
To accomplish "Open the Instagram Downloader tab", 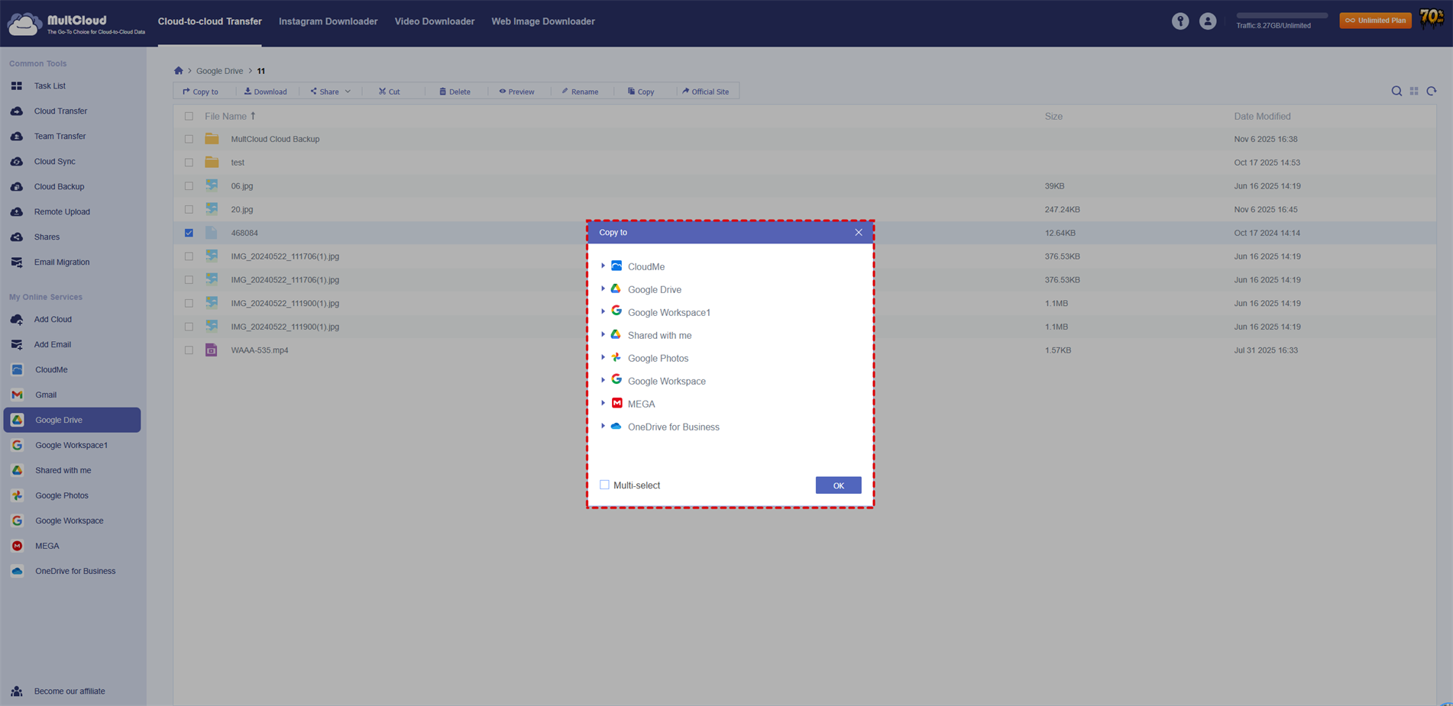I will 328,21.
